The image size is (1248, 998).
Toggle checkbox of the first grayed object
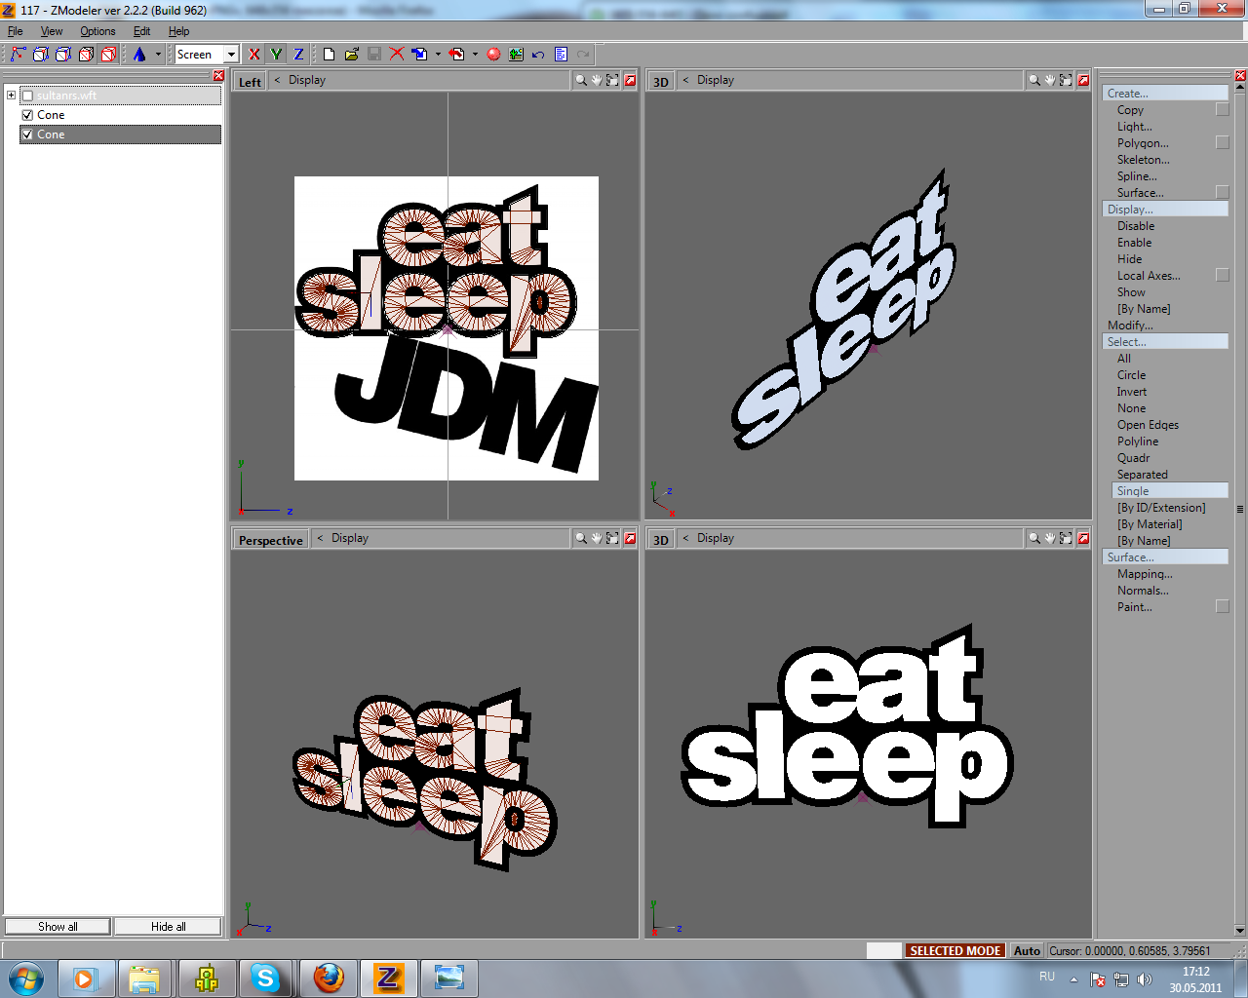(x=27, y=96)
